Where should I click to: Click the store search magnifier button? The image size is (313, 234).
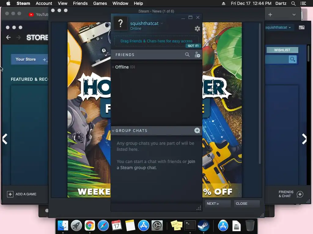(293, 59)
